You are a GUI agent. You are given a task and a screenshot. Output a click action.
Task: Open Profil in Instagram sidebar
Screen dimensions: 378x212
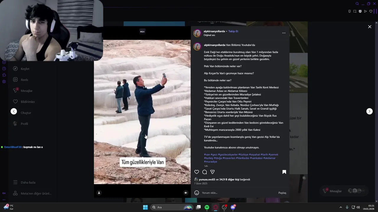click(20, 124)
